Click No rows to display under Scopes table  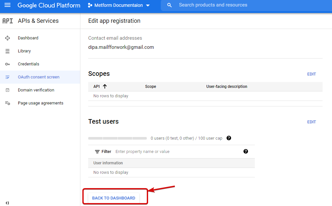[x=111, y=96]
